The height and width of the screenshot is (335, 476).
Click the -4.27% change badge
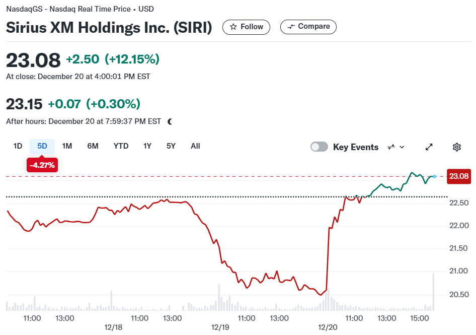pyautogui.click(x=42, y=165)
